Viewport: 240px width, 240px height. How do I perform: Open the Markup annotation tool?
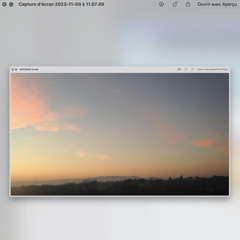(x=162, y=4)
